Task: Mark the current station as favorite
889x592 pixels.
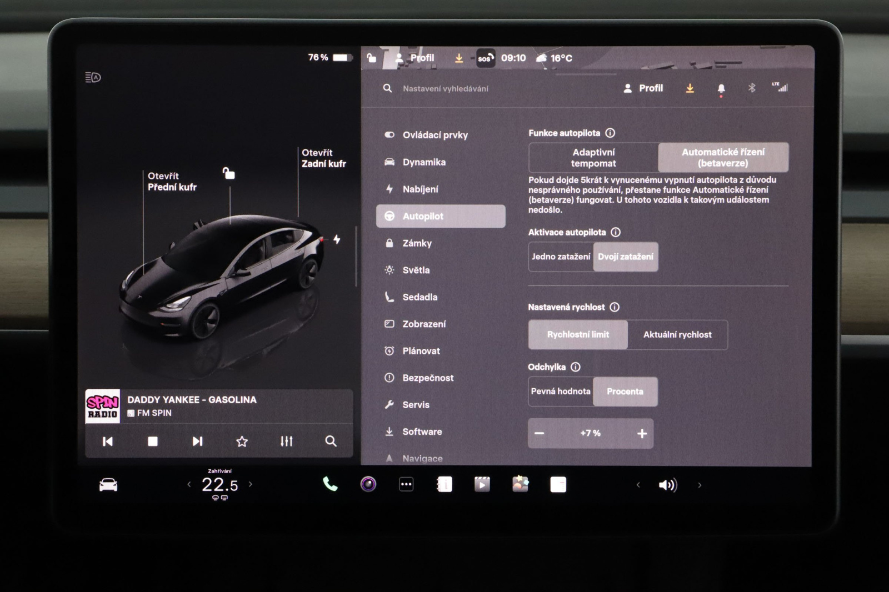Action: pos(242,441)
